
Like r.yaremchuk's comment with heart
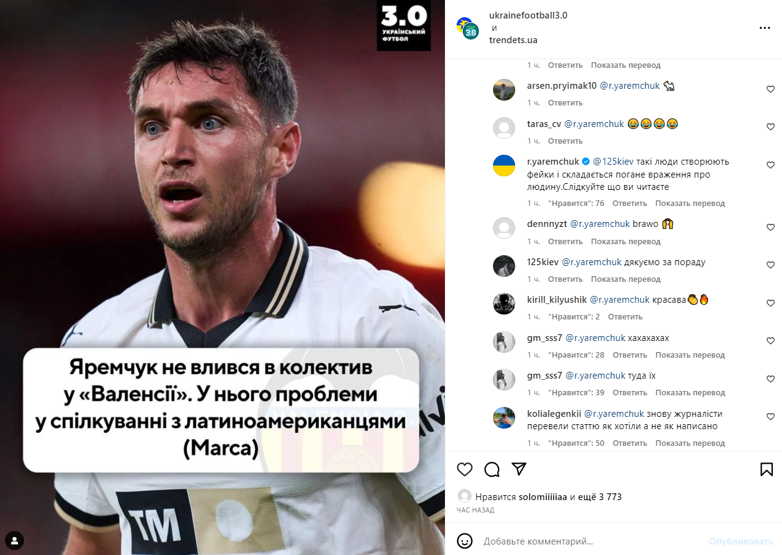tap(770, 165)
